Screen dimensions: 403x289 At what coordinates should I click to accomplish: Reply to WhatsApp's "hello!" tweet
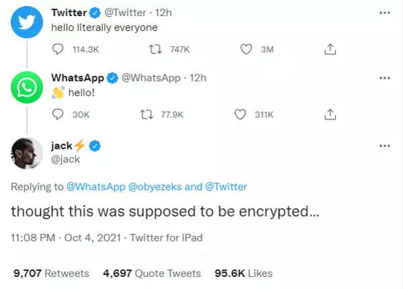pos(58,115)
